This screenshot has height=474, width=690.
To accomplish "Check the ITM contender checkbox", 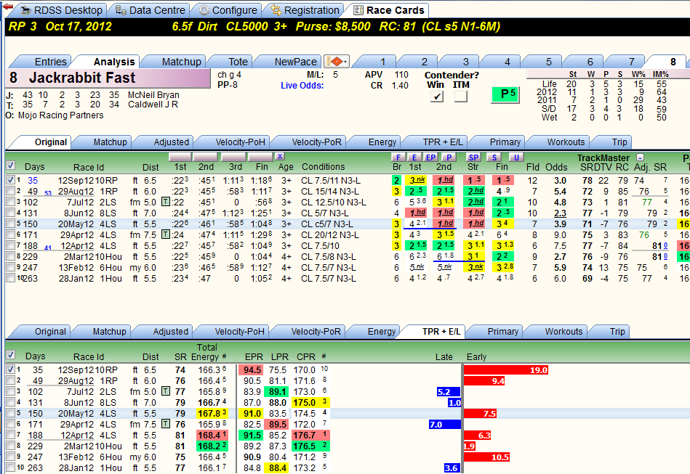I will [461, 97].
